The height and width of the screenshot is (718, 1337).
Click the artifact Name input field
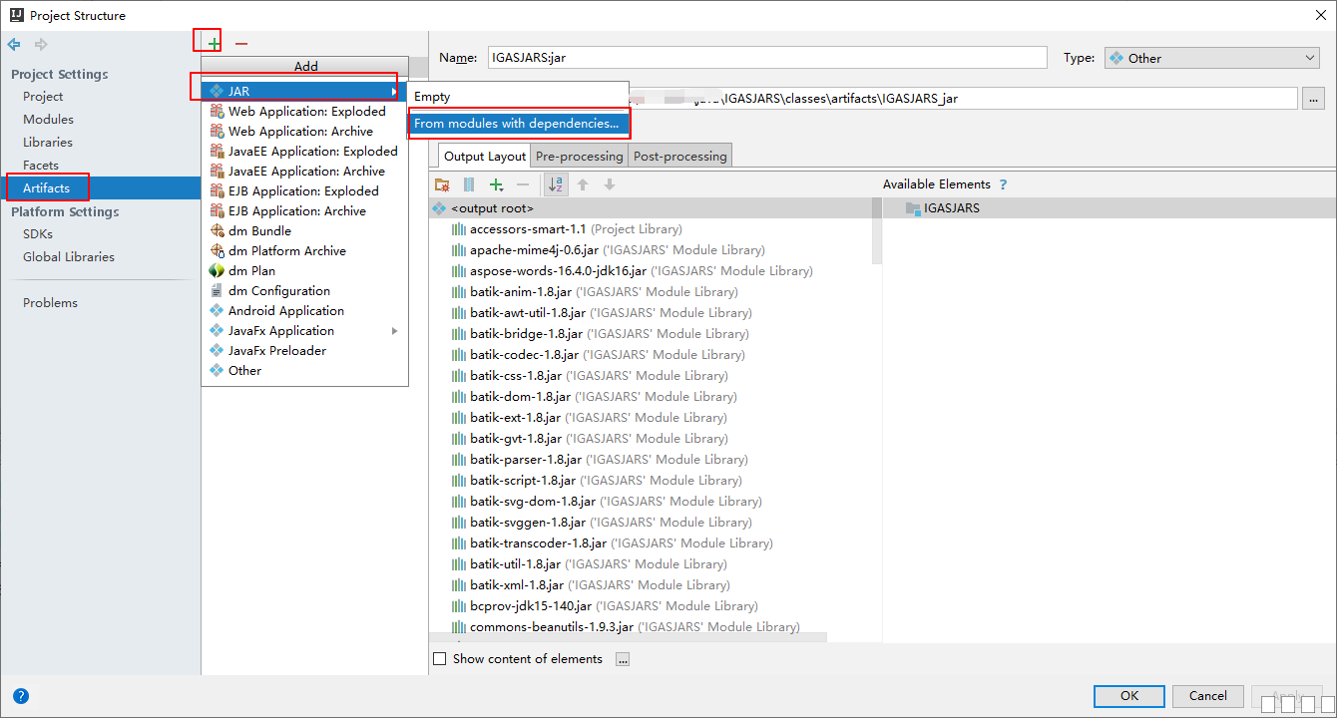[766, 58]
